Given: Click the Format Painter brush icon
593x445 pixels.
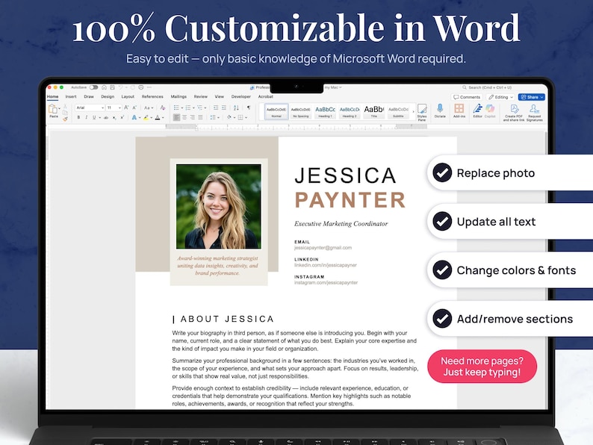Looking at the screenshot, I should click(x=65, y=119).
